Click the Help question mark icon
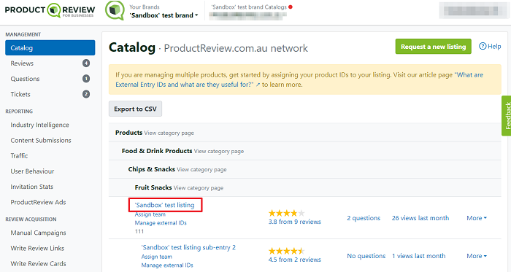Image resolution: width=511 pixels, height=272 pixels. click(483, 46)
